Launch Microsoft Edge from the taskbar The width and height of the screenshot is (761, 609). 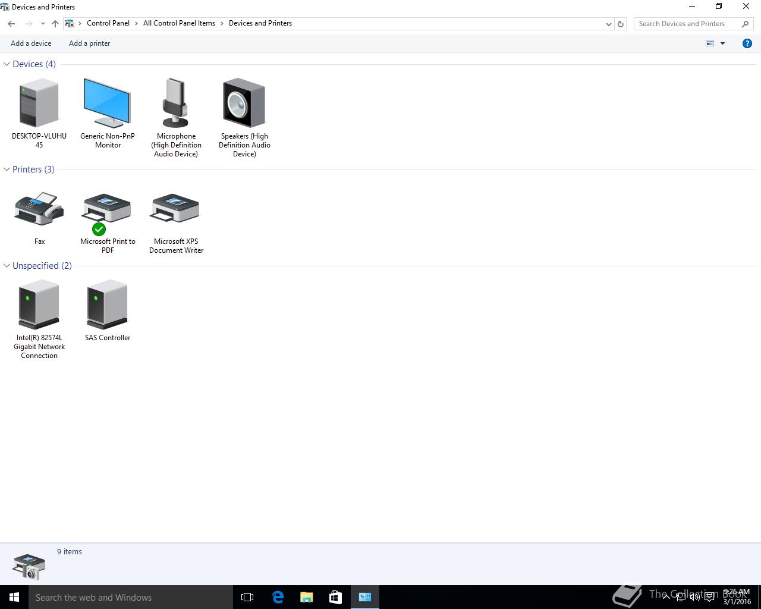pos(277,597)
